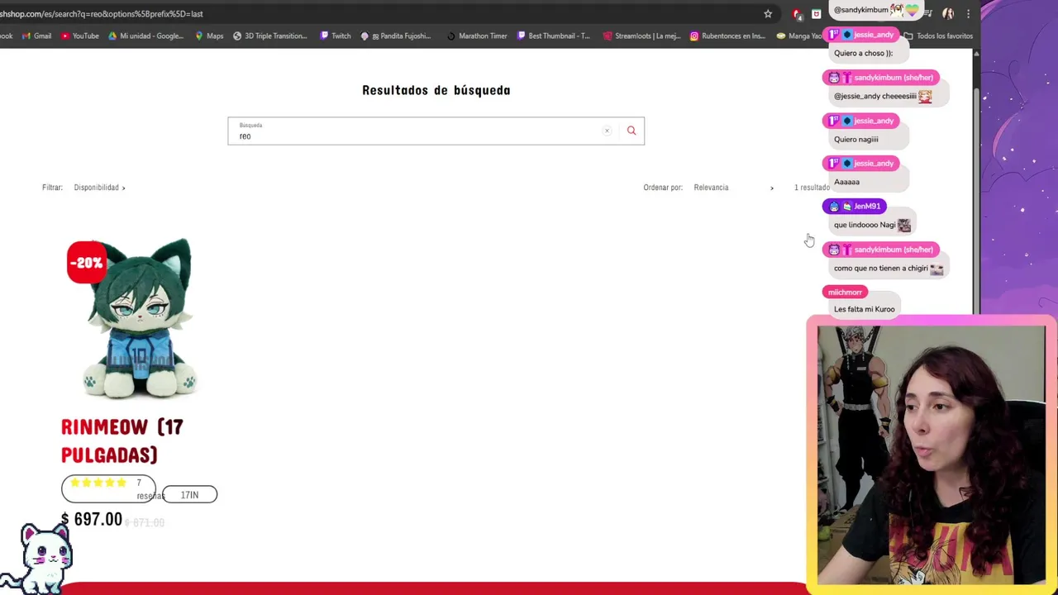Submit search with the red magnifier icon

click(631, 131)
